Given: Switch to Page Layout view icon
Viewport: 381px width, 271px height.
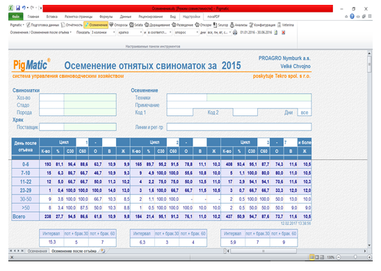Looking at the screenshot, I should pyautogui.click(x=317, y=257).
